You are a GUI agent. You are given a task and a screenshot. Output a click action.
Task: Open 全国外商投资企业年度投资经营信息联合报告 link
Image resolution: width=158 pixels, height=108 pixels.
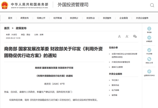point(124,56)
